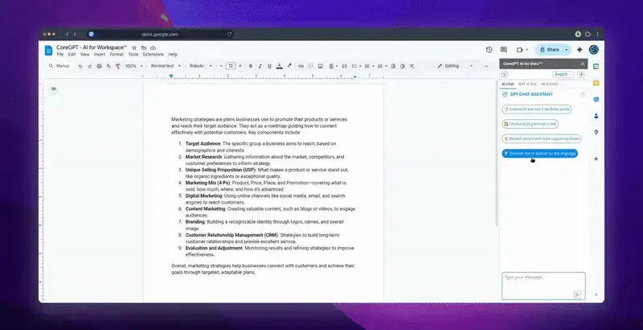Open version history clock icon
643x330 pixels.
(x=489, y=49)
